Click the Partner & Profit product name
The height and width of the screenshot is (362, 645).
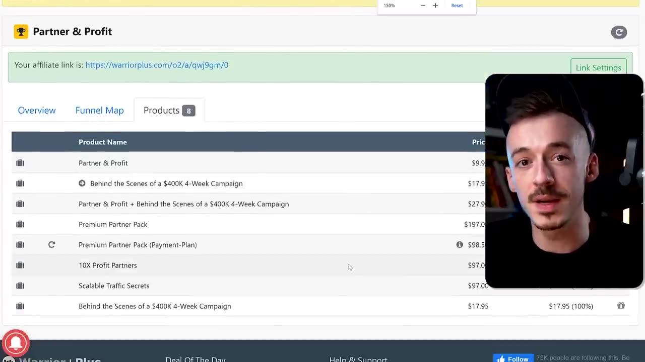103,163
